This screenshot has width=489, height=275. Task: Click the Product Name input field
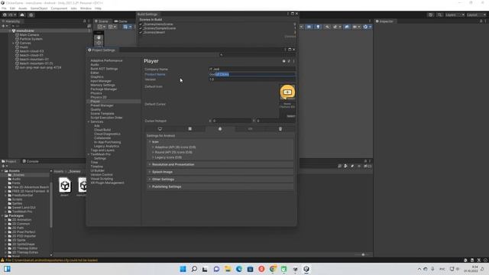tap(252, 74)
